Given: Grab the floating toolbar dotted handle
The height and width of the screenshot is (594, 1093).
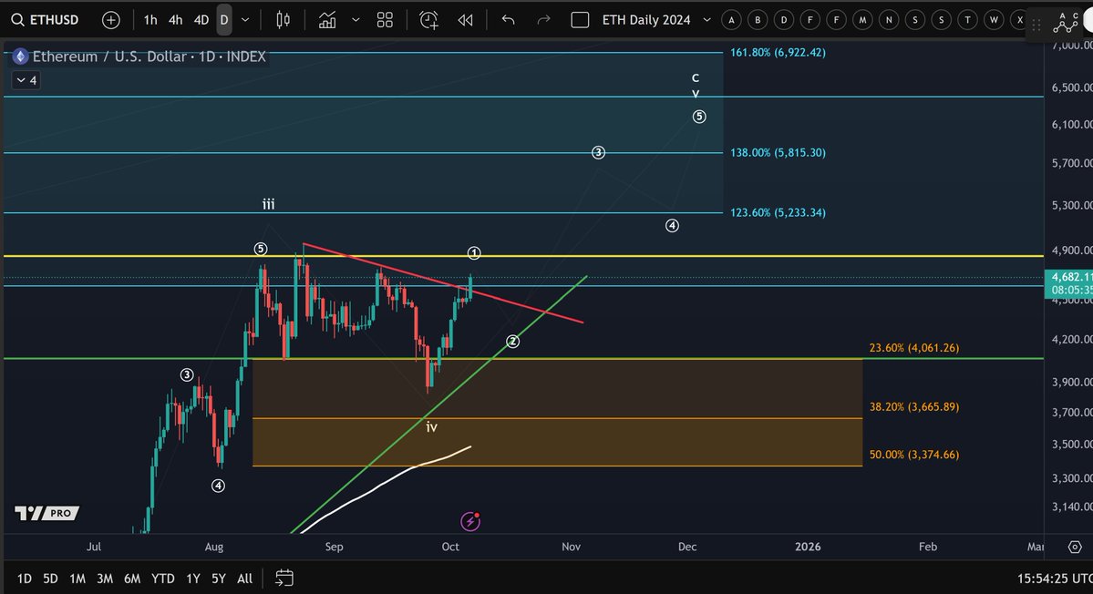Looking at the screenshot, I should [x=1036, y=26].
